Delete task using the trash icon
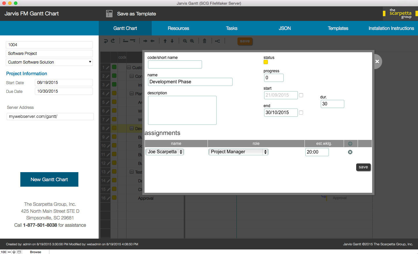 coord(204,41)
